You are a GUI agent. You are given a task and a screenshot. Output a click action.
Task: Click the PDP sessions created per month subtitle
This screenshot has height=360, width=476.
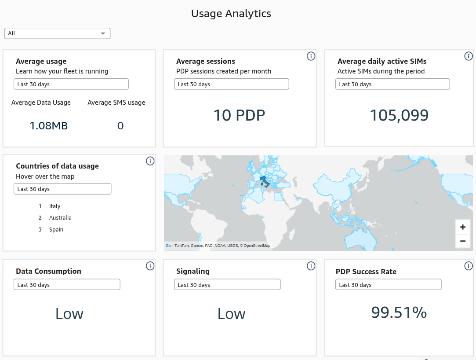224,71
